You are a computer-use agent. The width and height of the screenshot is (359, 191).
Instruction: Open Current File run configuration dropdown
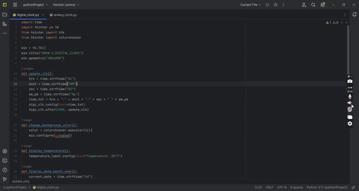point(250,5)
